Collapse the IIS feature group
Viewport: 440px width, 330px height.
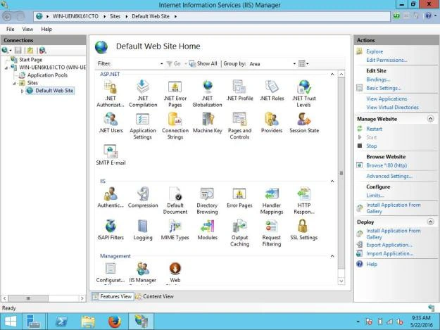pos(332,182)
